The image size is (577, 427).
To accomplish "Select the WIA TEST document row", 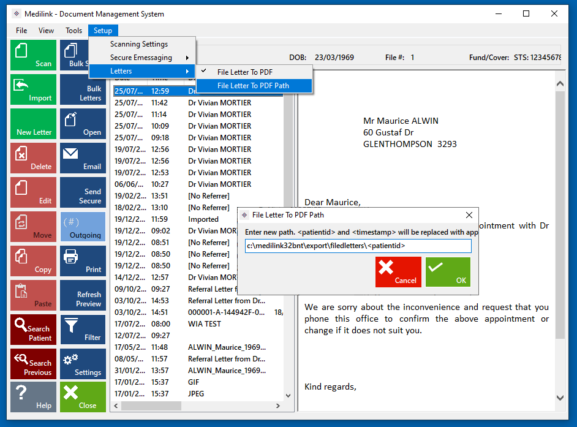I will [198, 324].
